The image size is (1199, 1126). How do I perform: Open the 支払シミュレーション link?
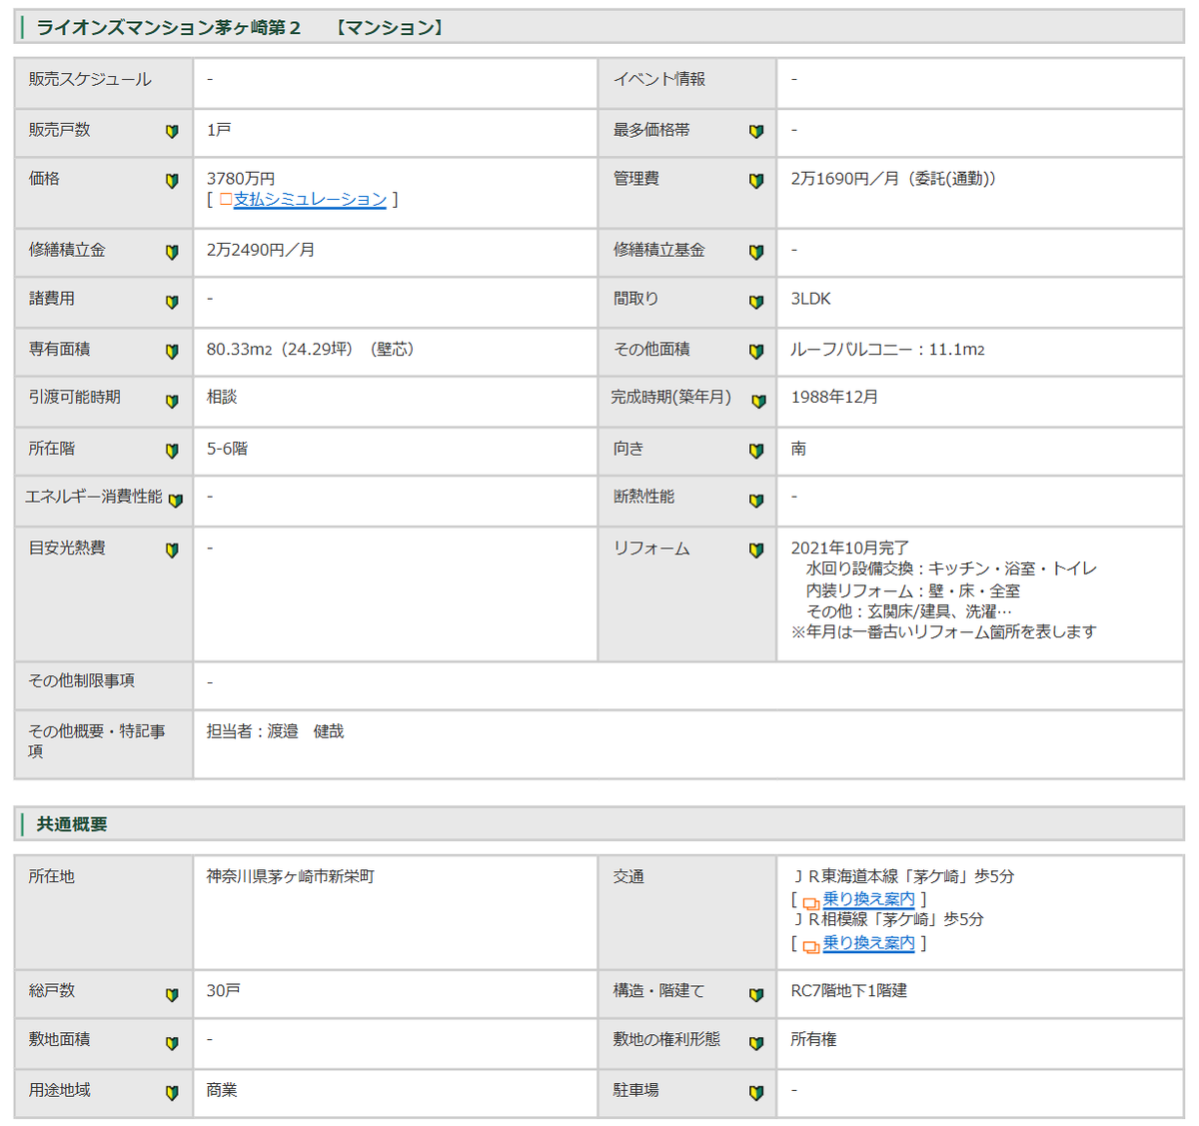pyautogui.click(x=310, y=200)
